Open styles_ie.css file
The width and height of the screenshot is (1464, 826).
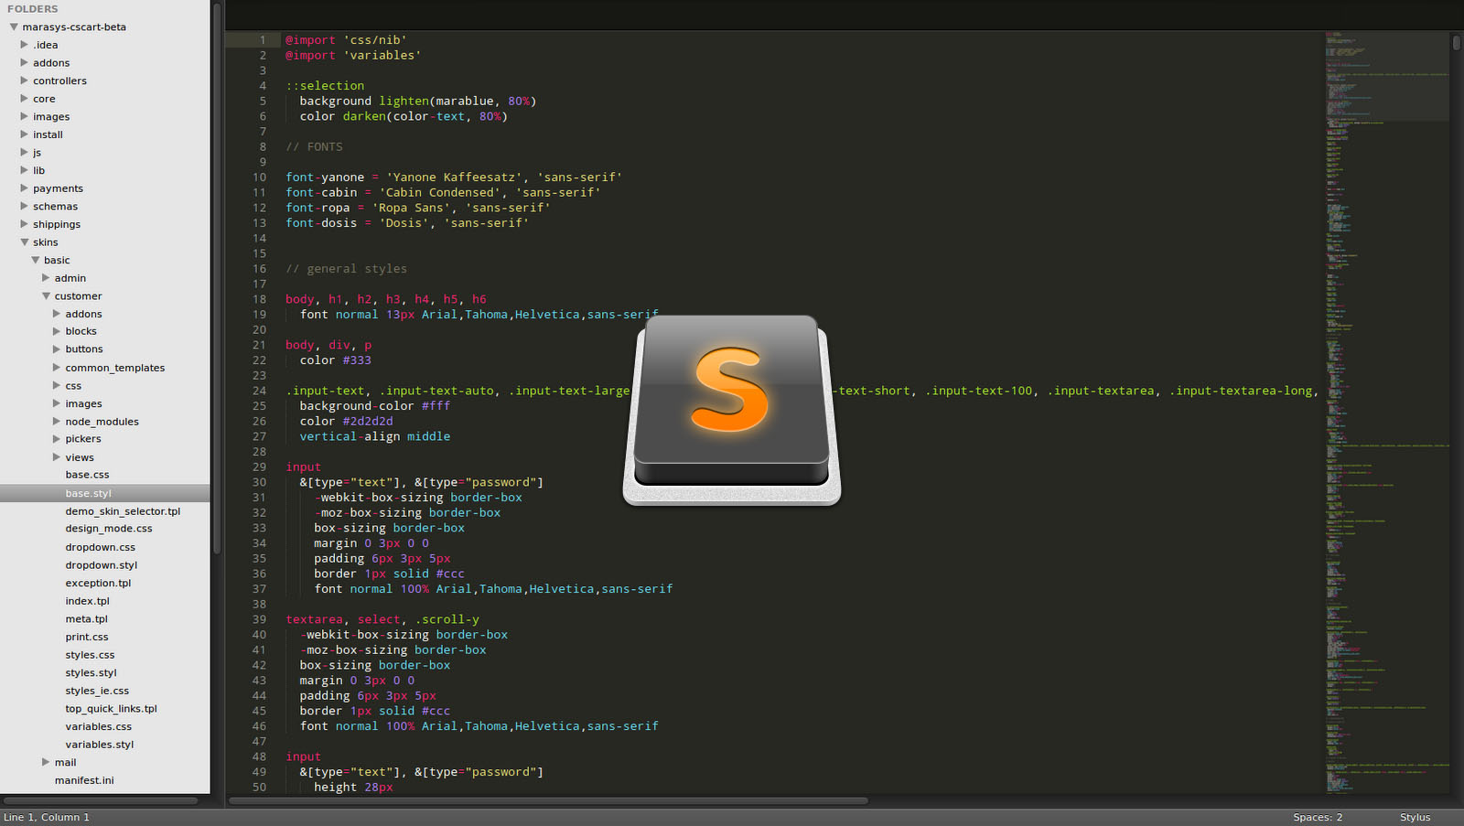pyautogui.click(x=97, y=691)
